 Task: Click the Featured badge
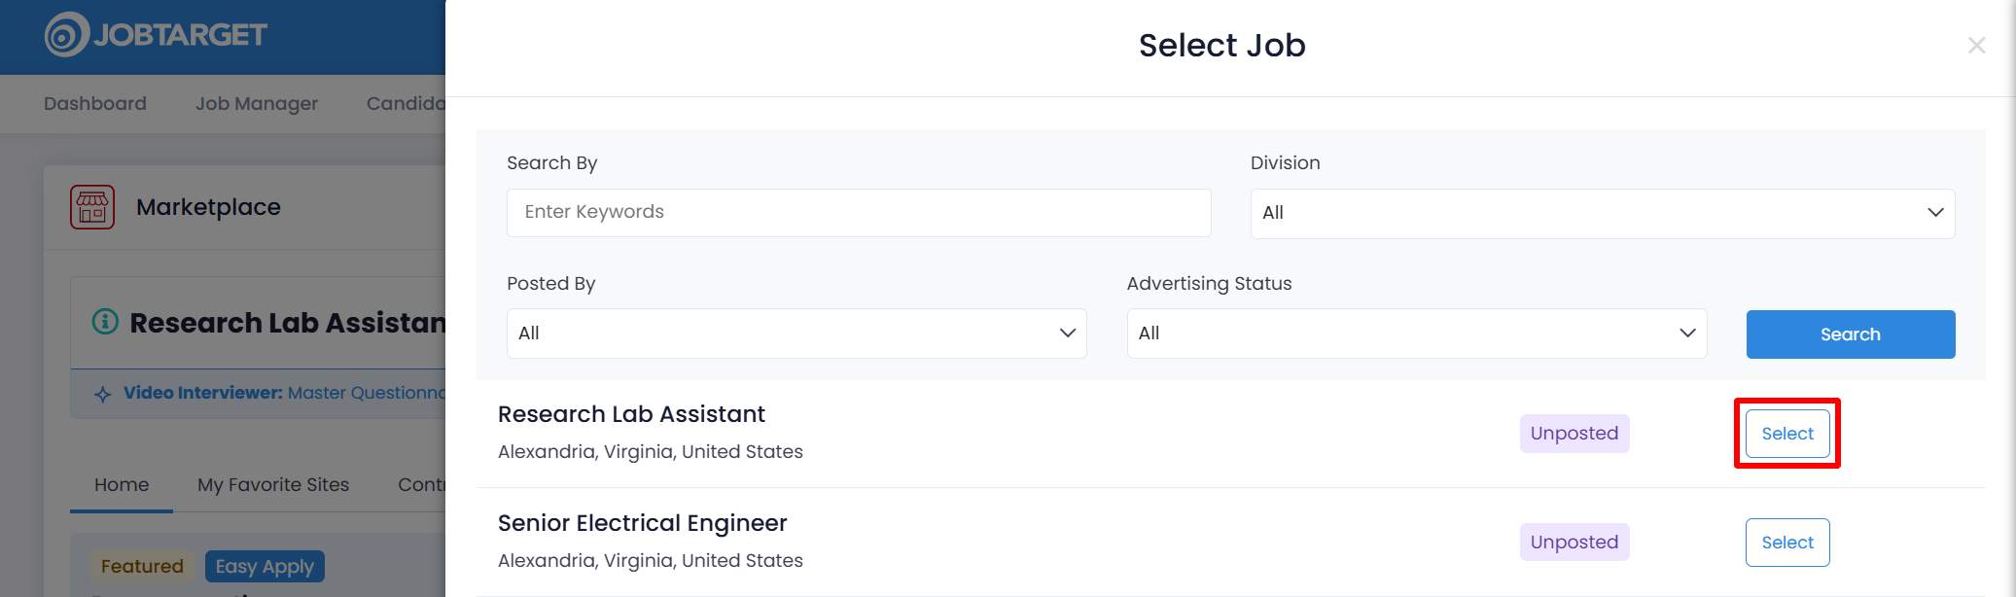pos(142,567)
